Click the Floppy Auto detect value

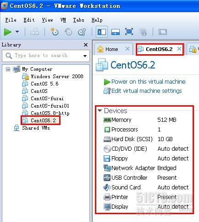click(x=173, y=159)
